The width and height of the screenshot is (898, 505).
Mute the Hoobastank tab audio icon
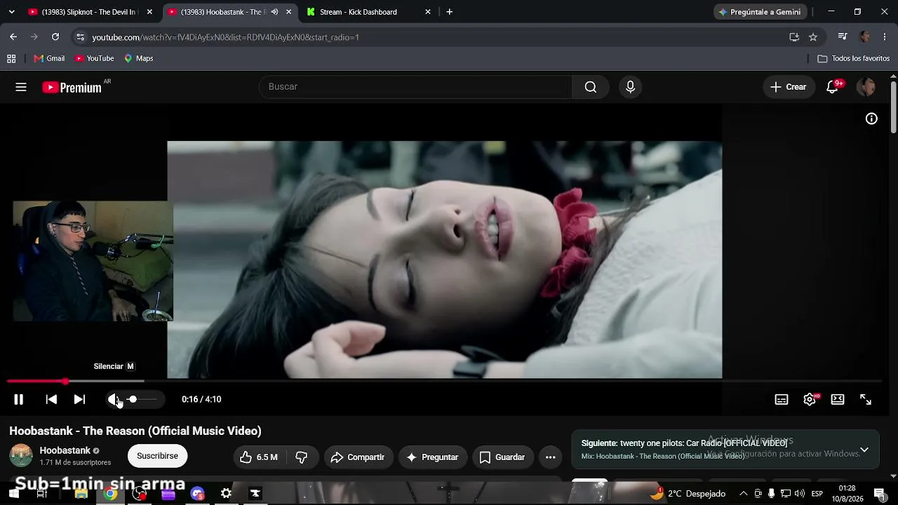[x=274, y=12]
